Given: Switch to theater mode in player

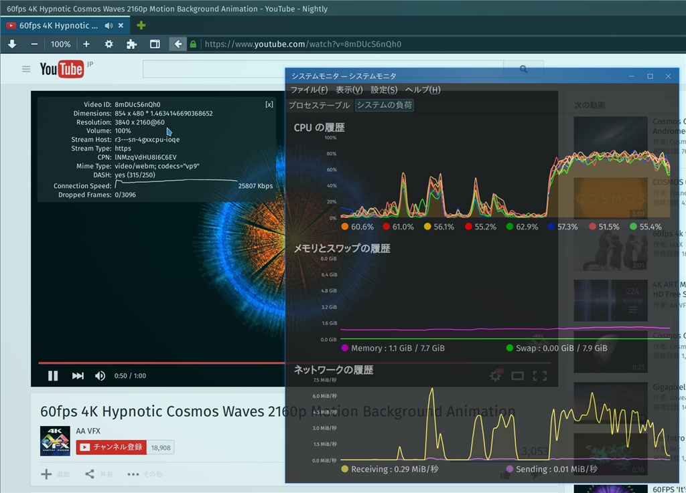Looking at the screenshot, I should [x=518, y=375].
